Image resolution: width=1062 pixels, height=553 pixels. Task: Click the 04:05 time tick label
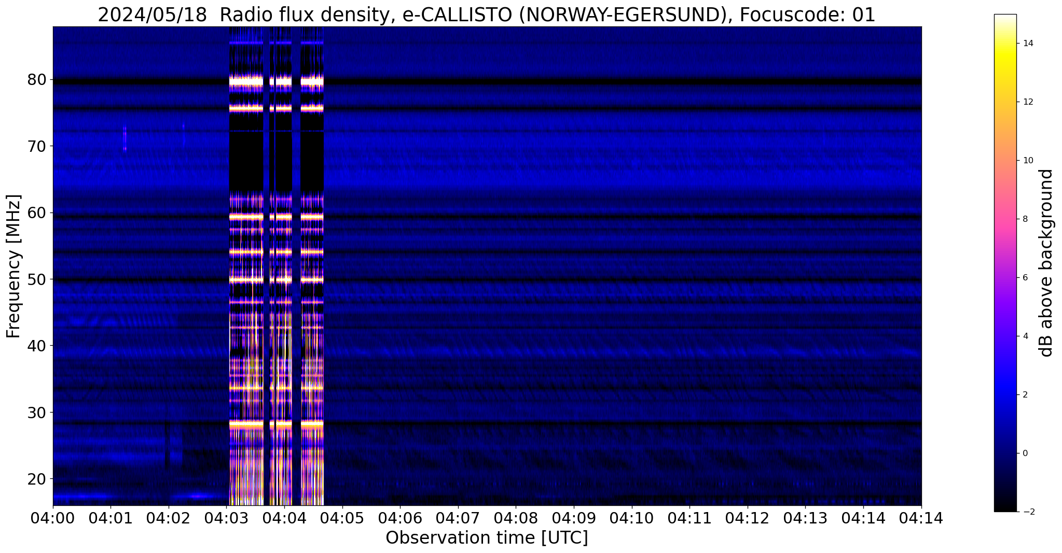[x=342, y=517]
